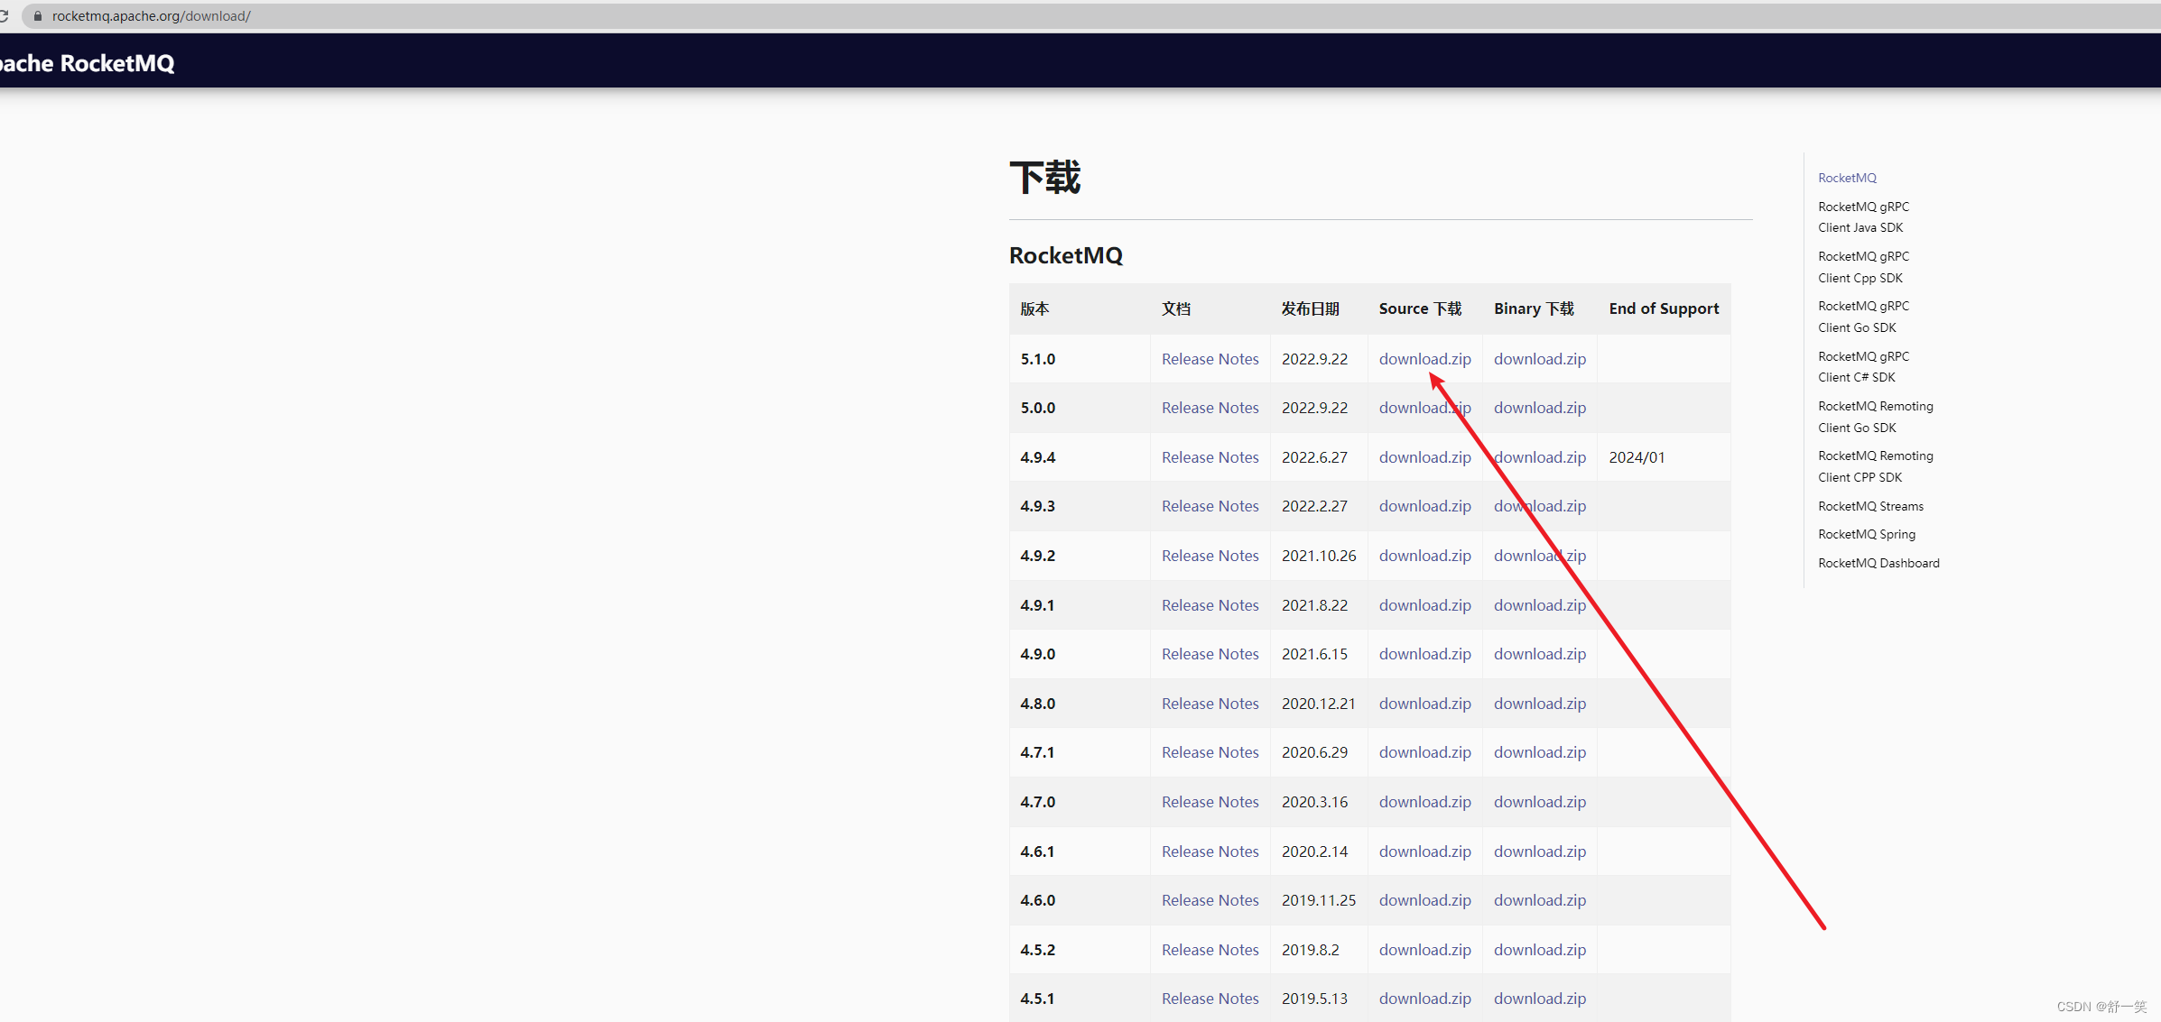Screen dimensions: 2161x1022
Task: Open Release Notes for version 4.9.3
Action: [1210, 506]
